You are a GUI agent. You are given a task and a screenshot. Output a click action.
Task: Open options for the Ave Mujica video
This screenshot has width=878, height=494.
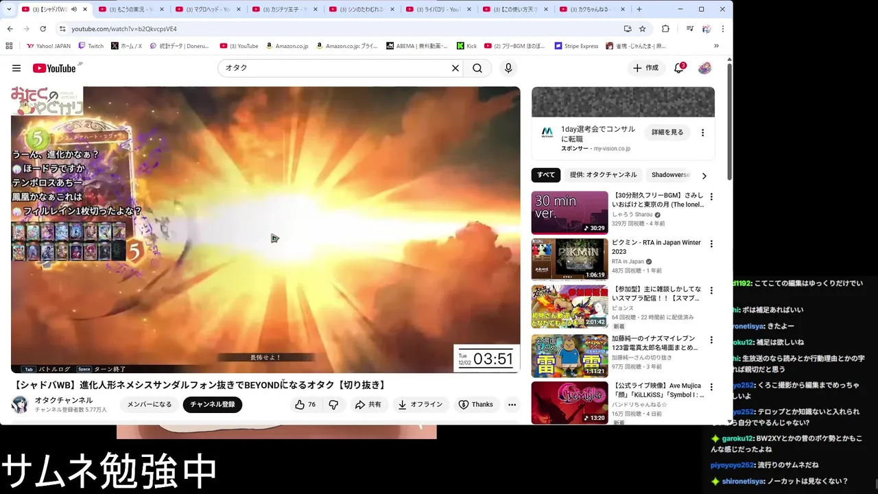[711, 387]
